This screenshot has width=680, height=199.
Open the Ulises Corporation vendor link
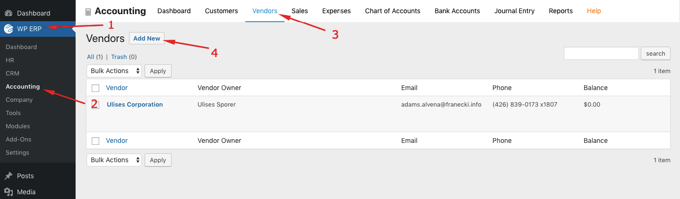(135, 105)
